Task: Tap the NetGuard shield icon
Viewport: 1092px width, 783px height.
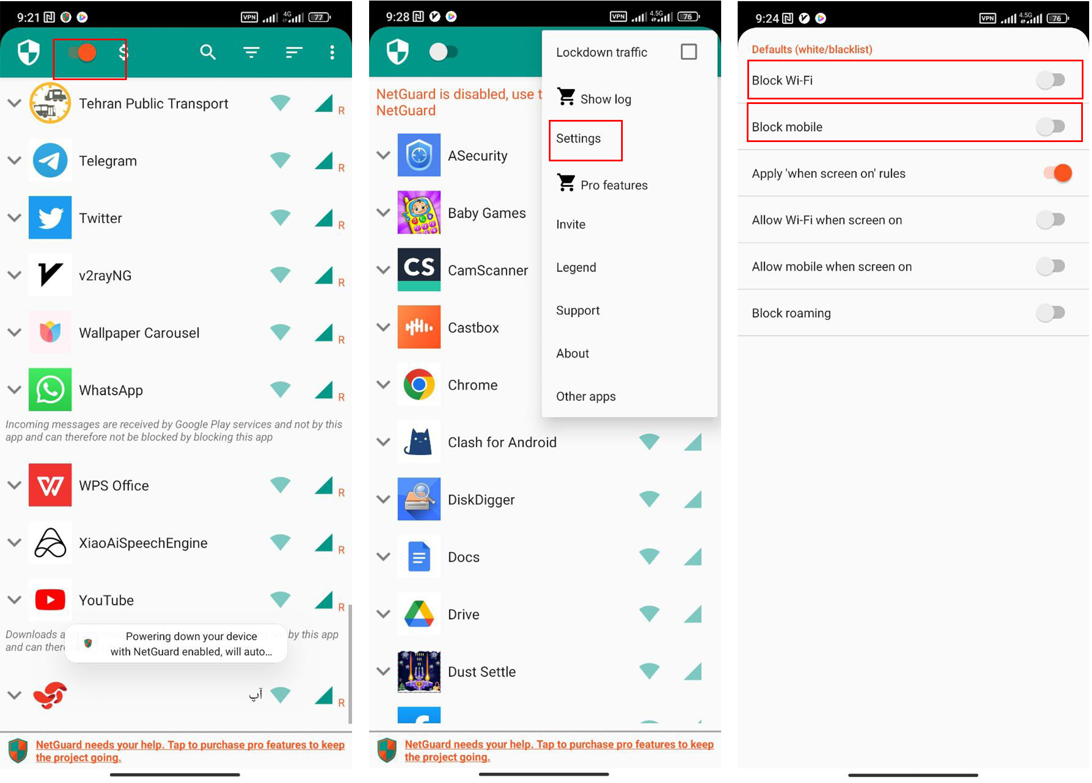Action: [x=26, y=52]
